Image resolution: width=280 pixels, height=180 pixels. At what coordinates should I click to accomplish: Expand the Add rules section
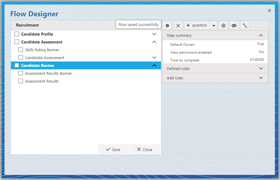click(215, 78)
